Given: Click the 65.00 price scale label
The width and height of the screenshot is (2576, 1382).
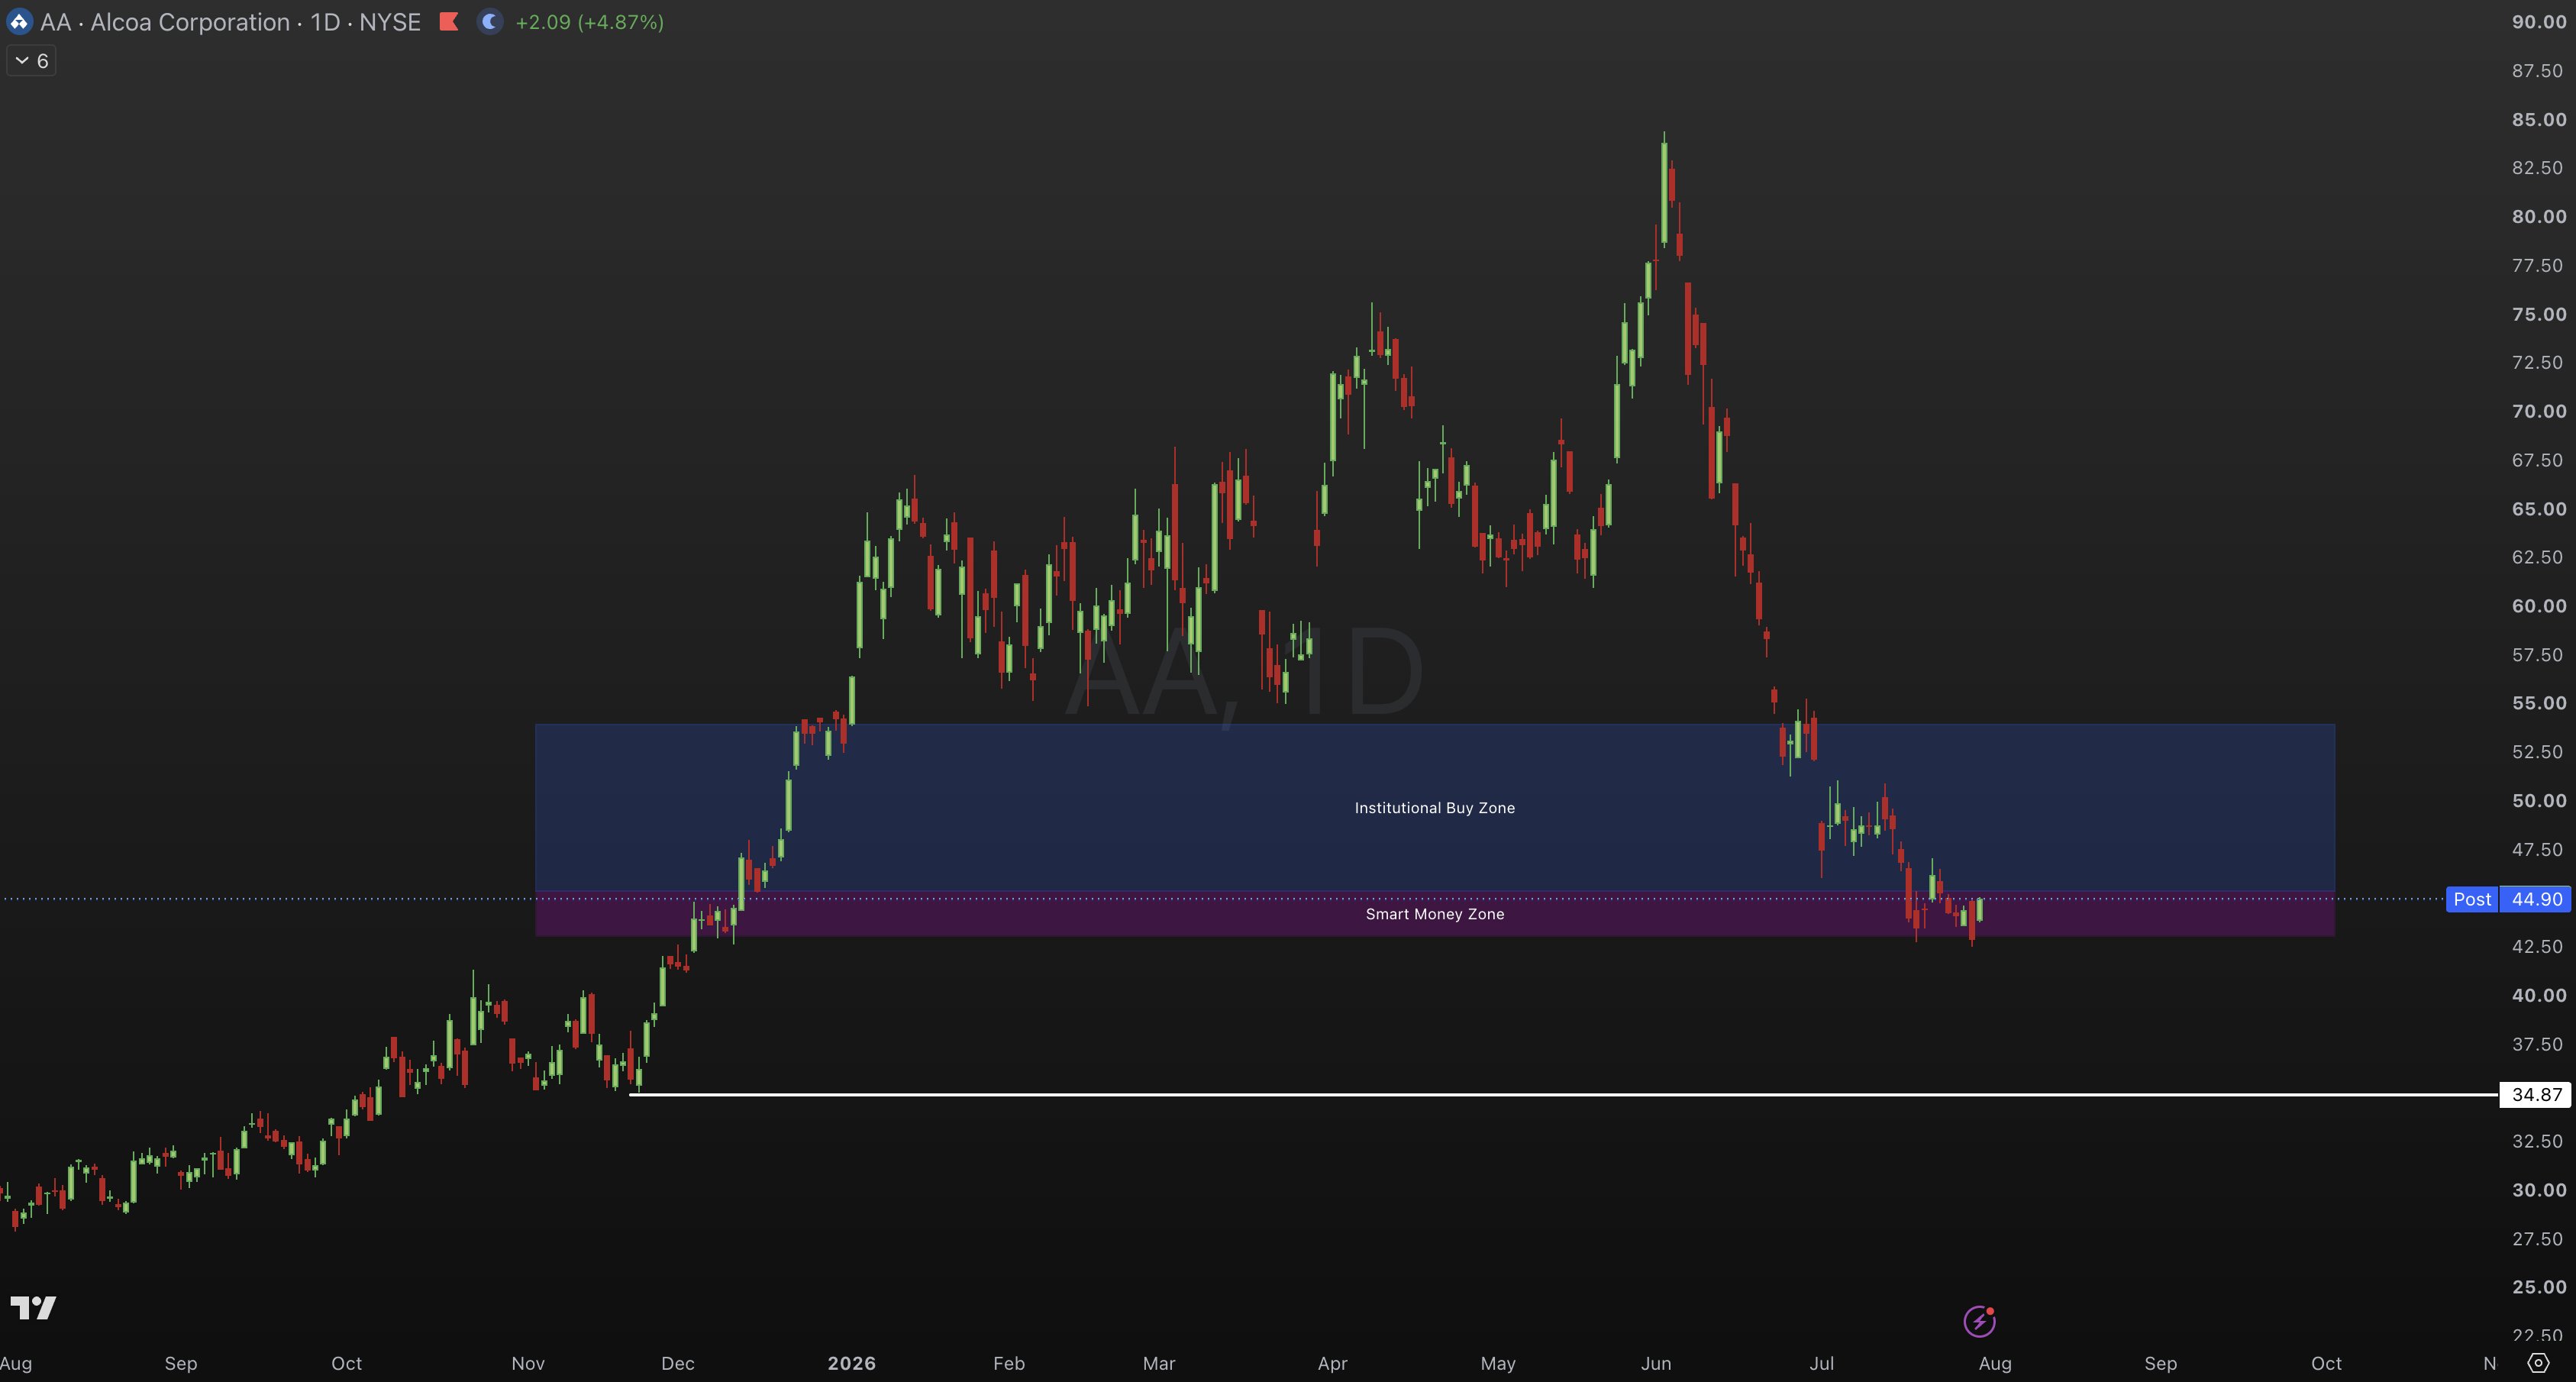Looking at the screenshot, I should point(2538,509).
